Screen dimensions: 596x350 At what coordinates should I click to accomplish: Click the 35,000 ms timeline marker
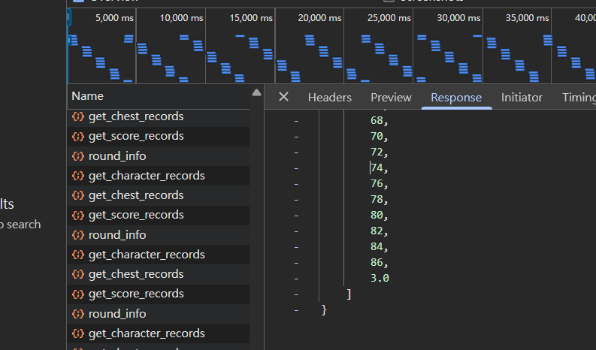[x=527, y=18]
